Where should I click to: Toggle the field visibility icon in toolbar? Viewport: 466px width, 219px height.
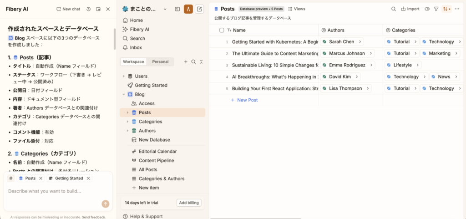(x=427, y=9)
